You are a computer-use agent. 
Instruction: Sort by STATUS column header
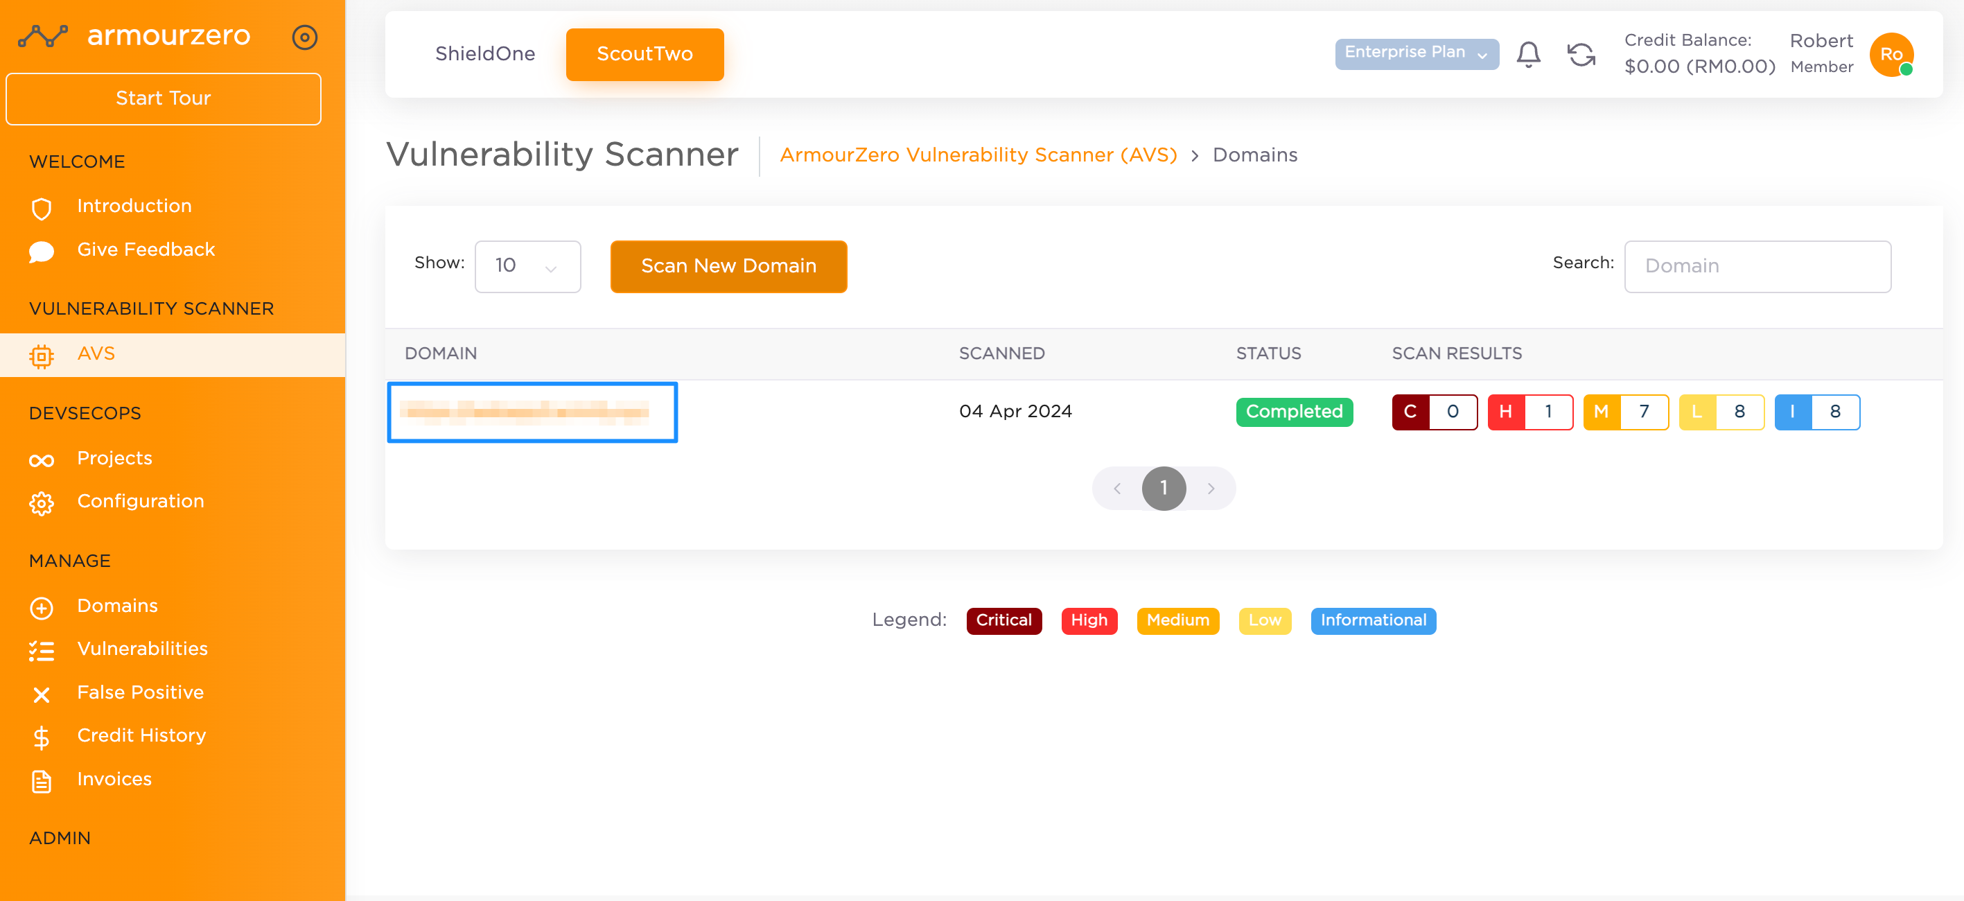pos(1269,354)
